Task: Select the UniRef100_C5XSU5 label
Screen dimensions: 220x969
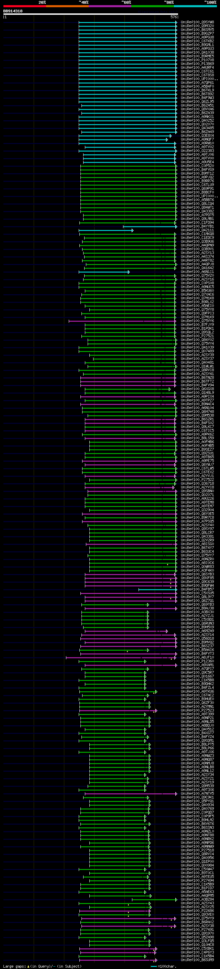Action: point(197,593)
